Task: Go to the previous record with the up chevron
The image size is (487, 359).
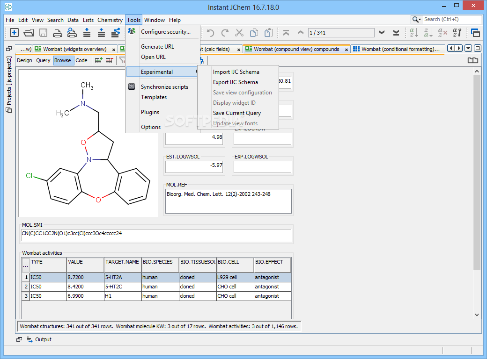Action: click(300, 32)
